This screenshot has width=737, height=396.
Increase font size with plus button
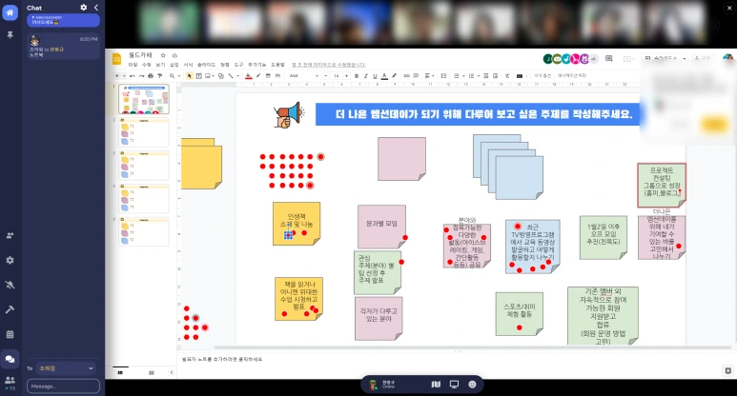pos(346,75)
